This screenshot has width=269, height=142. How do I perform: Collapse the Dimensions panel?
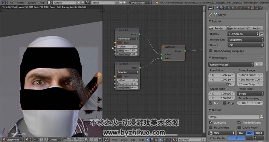pos(210,58)
